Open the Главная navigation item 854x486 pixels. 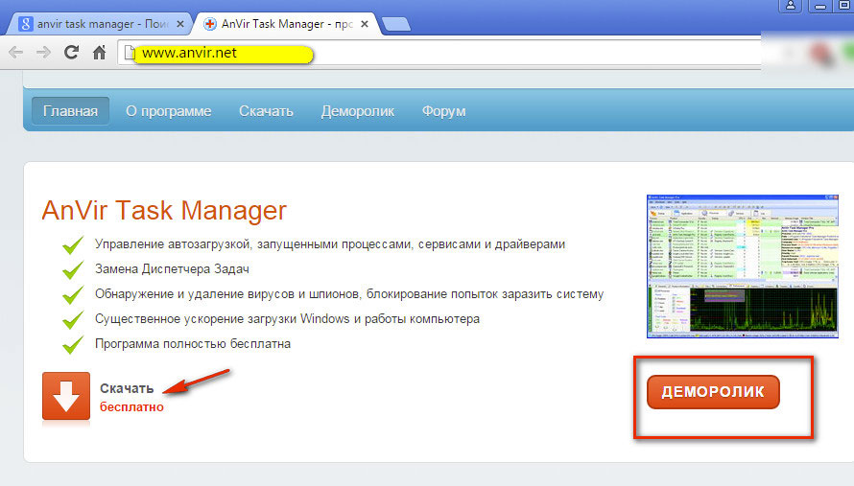pos(70,111)
